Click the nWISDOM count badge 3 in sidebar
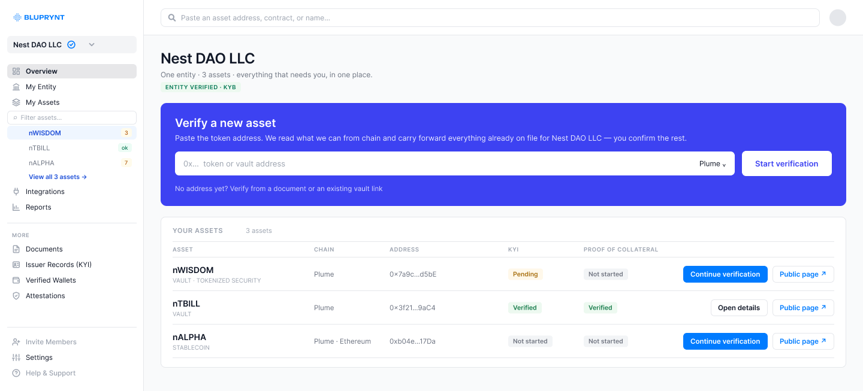The image size is (863, 391). point(126,133)
